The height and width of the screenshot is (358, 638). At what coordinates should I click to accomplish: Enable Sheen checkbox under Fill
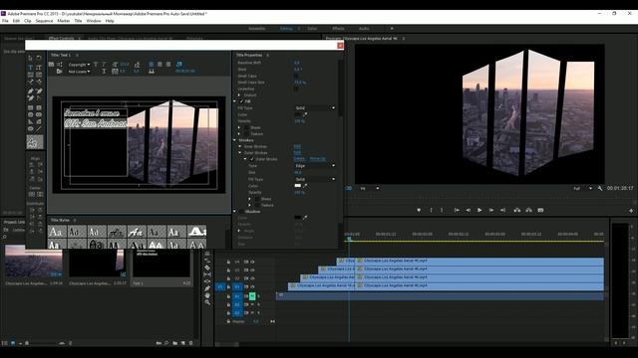pos(246,127)
